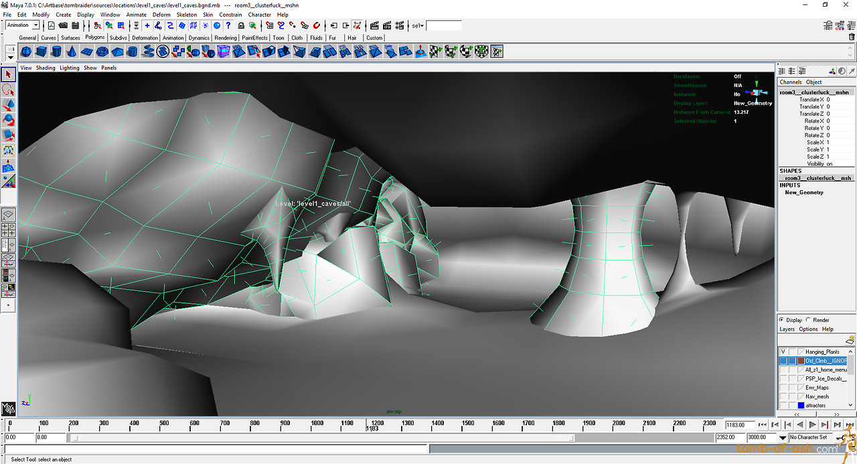
Task: Open the viewport Shading menu
Action: pyautogui.click(x=46, y=68)
